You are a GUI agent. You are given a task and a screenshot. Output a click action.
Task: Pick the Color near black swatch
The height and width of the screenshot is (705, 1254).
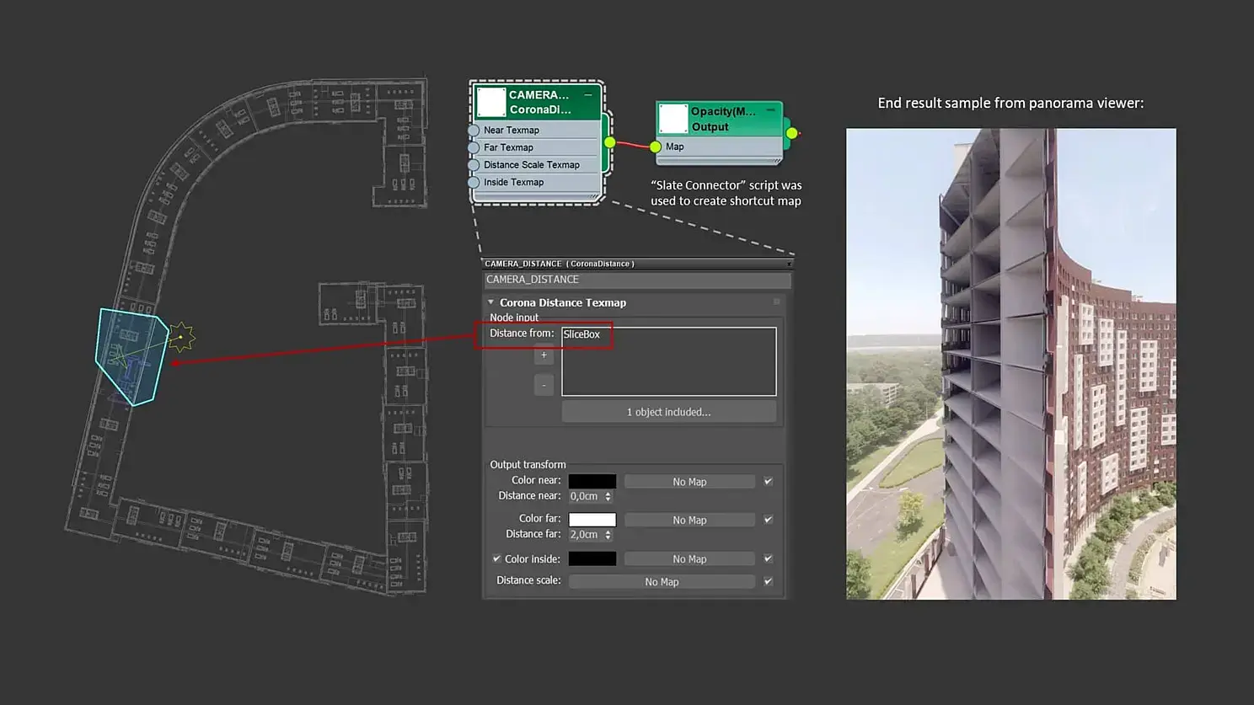pyautogui.click(x=592, y=482)
